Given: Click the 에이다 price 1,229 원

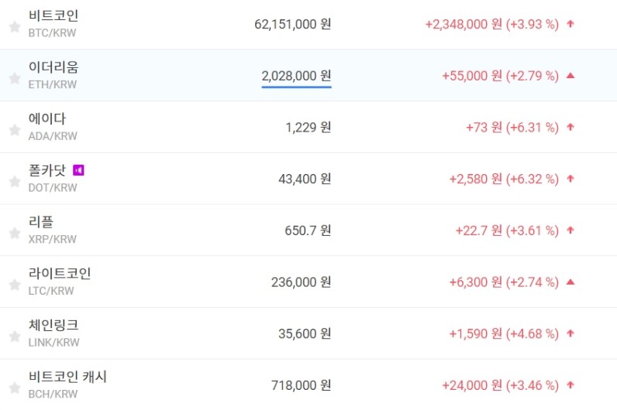Looking at the screenshot, I should pyautogui.click(x=308, y=128).
